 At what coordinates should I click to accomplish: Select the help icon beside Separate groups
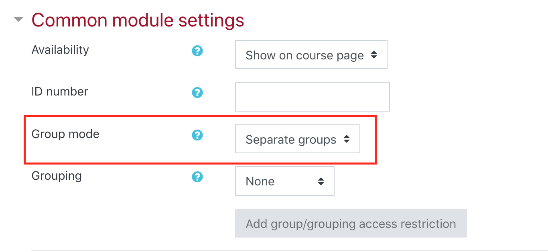(x=197, y=135)
